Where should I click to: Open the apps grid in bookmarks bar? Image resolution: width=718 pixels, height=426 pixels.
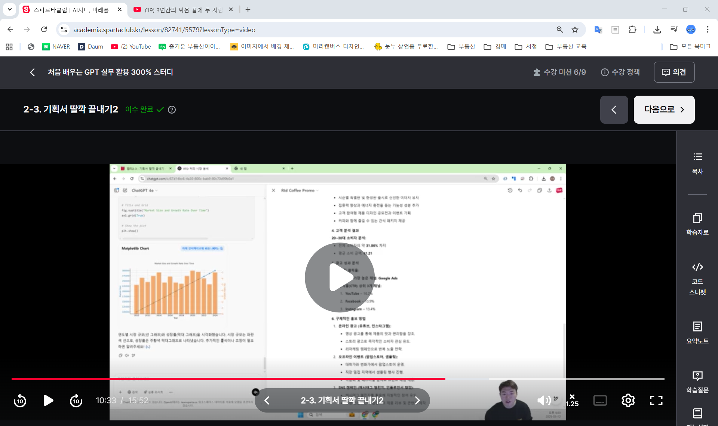coord(9,47)
